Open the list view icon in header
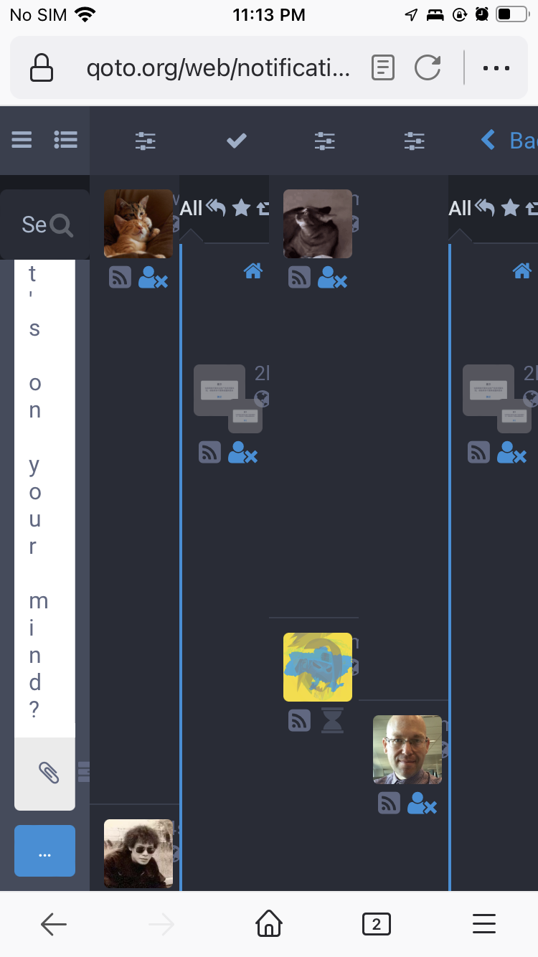The width and height of the screenshot is (538, 957). tap(65, 139)
